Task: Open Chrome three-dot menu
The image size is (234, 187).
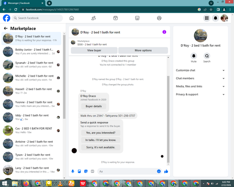Action: click(230, 9)
